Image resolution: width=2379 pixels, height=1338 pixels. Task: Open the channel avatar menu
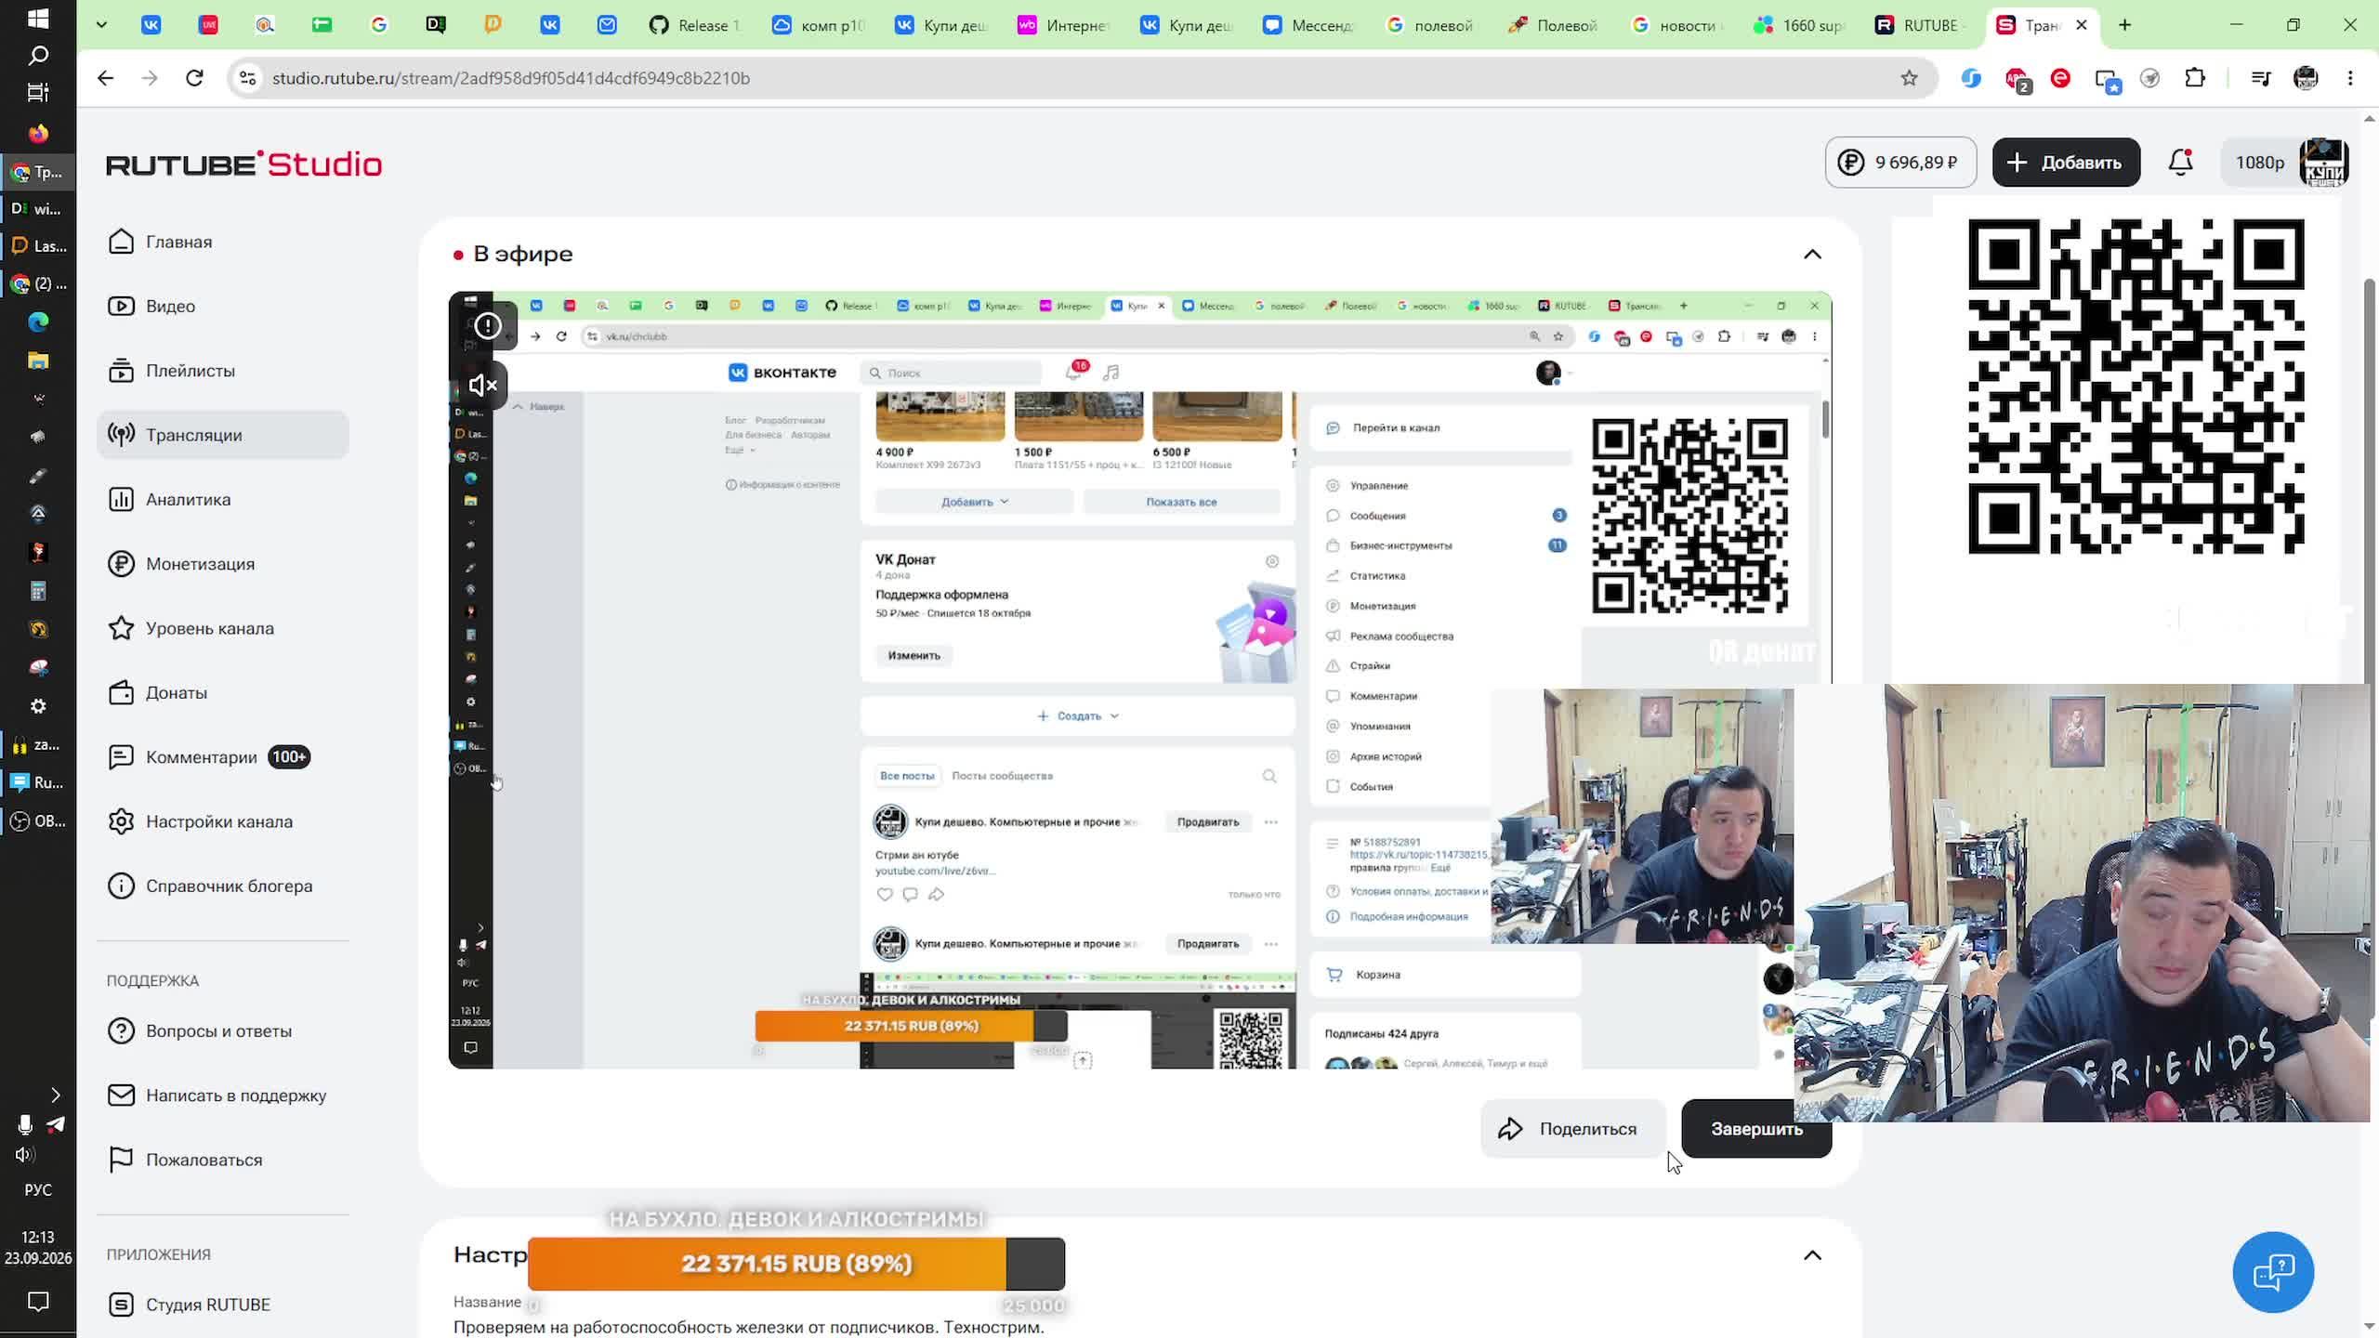pos(2323,163)
